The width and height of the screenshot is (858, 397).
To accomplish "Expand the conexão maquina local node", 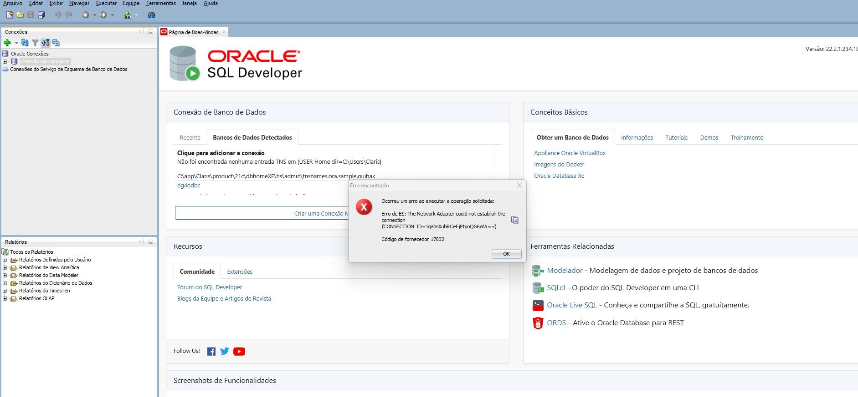I will 5,61.
